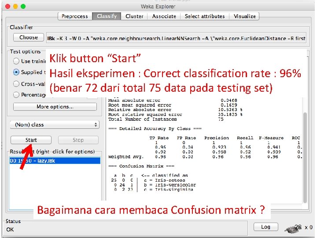This screenshot has width=317, height=238.
Task: Switch to the Classify tab
Action: coord(107,16)
